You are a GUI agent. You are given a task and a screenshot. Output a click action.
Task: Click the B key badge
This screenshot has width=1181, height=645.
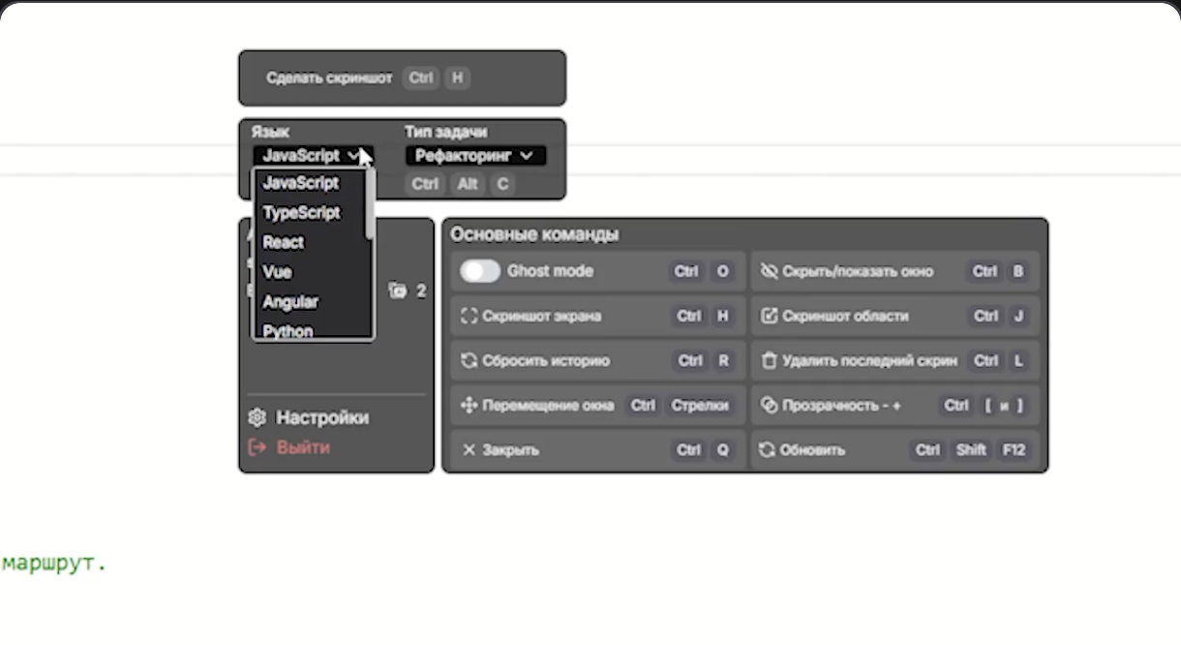1017,271
